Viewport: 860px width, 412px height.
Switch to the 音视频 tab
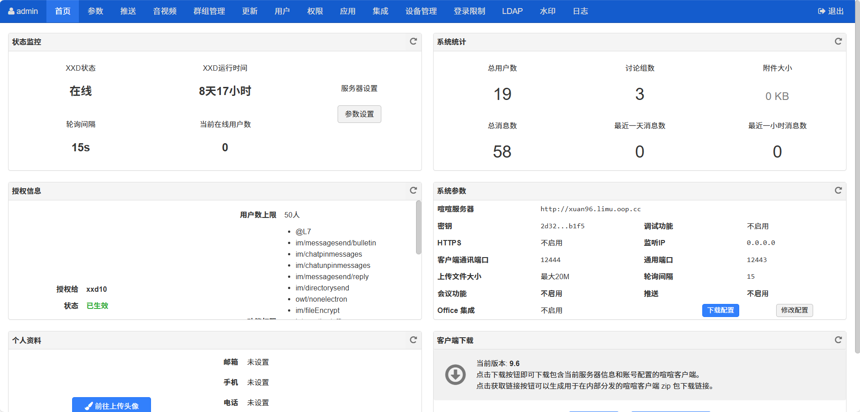click(x=165, y=11)
